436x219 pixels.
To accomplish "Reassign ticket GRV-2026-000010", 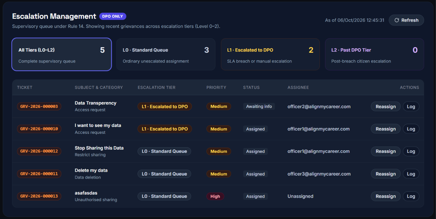I will click(386, 129).
